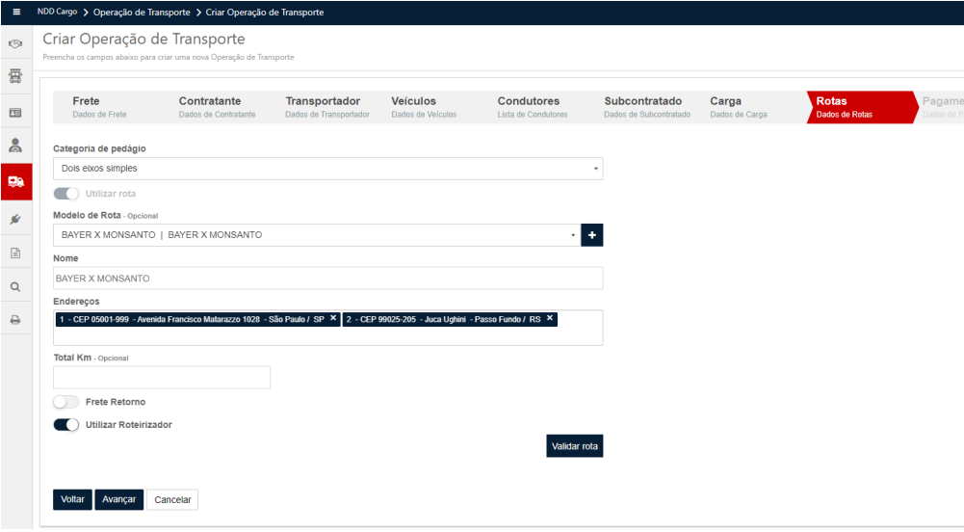The width and height of the screenshot is (964, 532).
Task: Switch to the Carga step tab
Action: pos(738,106)
